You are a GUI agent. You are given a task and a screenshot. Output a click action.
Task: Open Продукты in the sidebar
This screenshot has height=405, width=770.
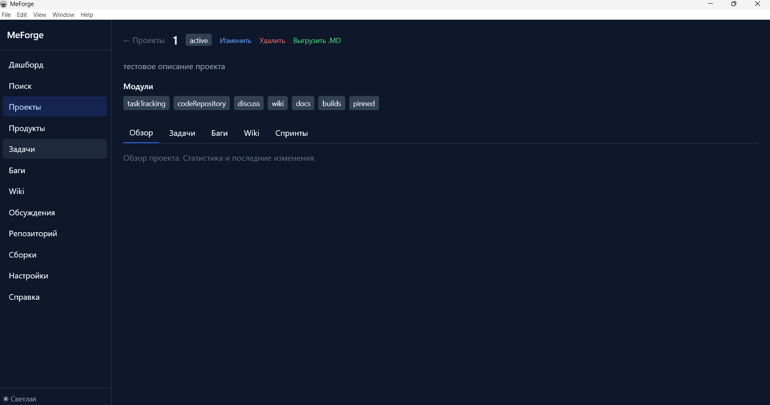[55, 128]
